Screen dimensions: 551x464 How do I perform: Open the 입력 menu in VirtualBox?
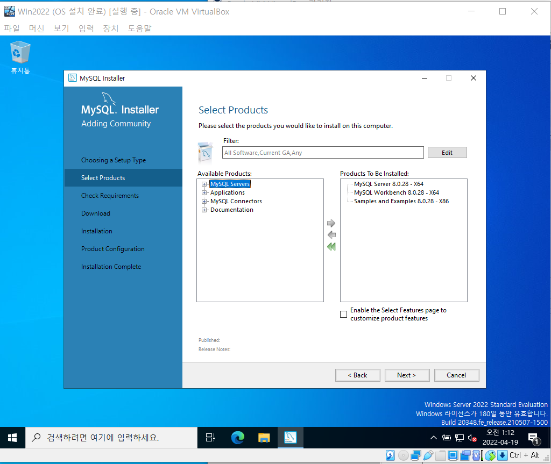pos(86,28)
